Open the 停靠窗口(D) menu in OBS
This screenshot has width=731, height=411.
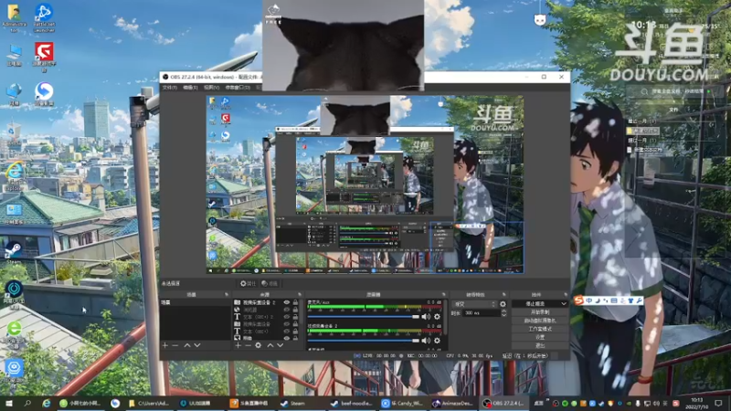tap(238, 88)
